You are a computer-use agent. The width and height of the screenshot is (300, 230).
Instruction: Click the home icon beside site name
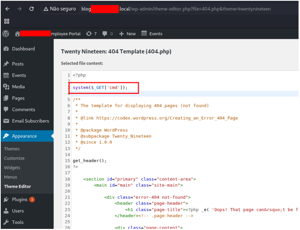point(17,34)
